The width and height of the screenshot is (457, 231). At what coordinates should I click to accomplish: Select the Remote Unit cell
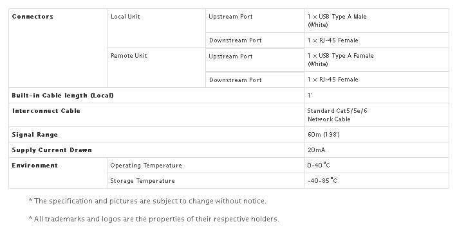coord(156,68)
